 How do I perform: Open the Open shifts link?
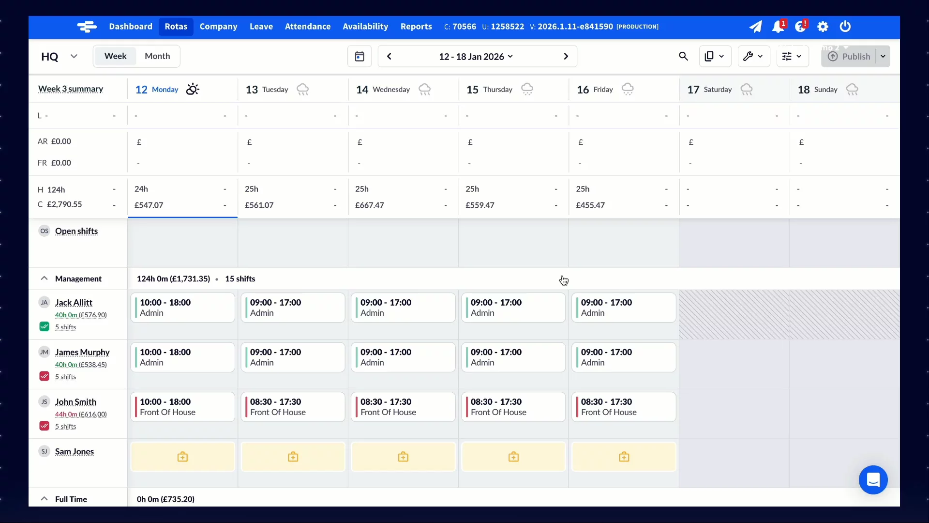coord(76,231)
